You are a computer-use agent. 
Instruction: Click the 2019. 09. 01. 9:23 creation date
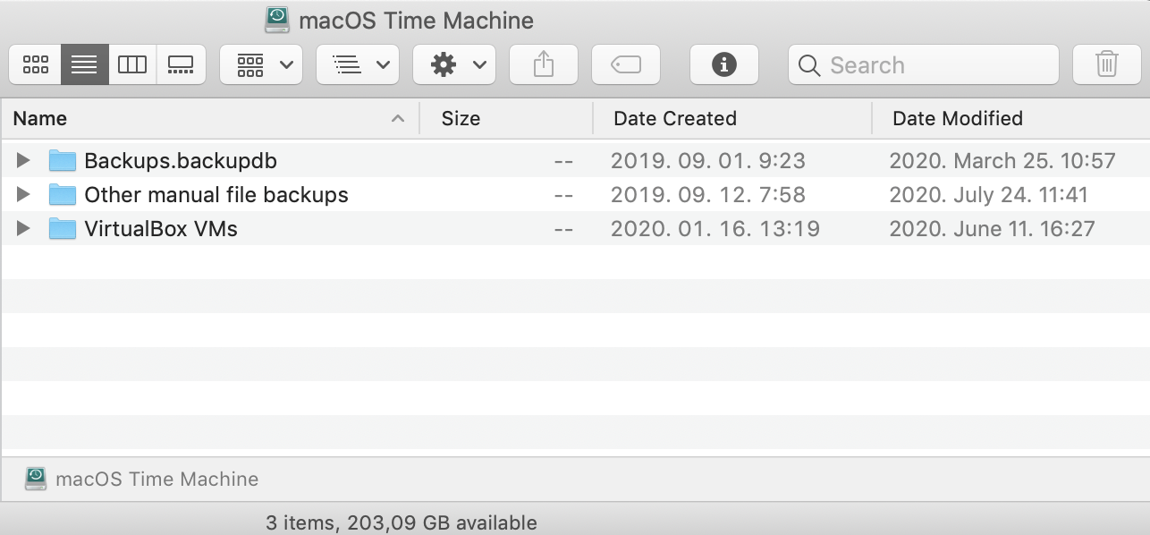click(708, 161)
